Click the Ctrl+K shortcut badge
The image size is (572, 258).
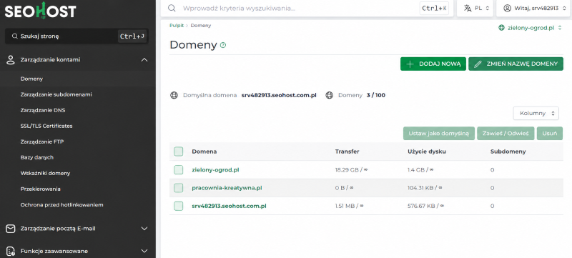click(x=434, y=8)
